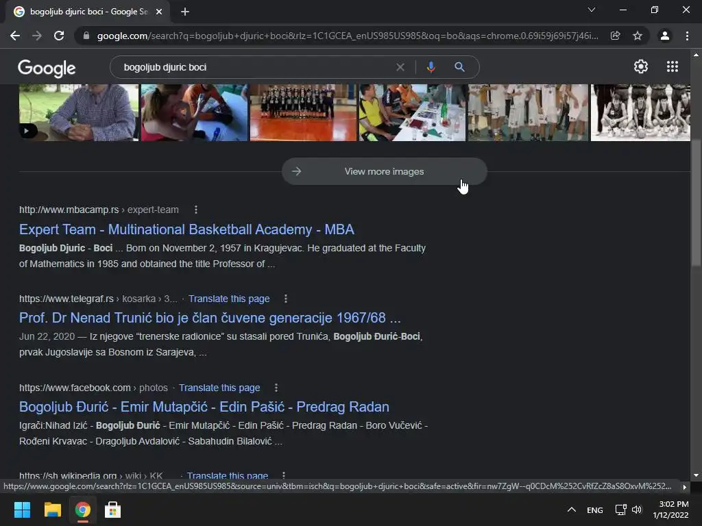Translate the facebook.com result page
This screenshot has width=702, height=526.
(219, 388)
